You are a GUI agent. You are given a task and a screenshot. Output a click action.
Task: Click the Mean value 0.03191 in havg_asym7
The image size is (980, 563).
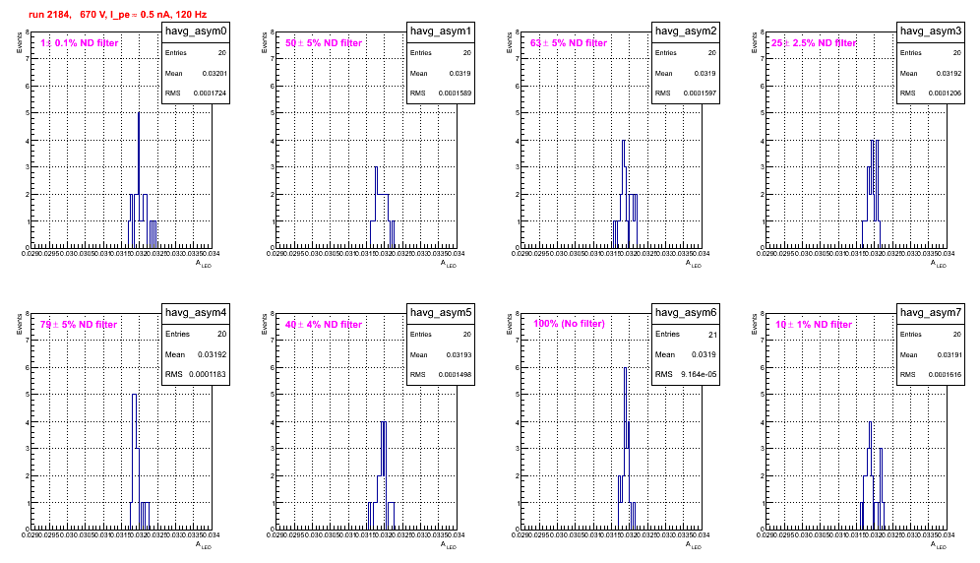pyautogui.click(x=949, y=354)
